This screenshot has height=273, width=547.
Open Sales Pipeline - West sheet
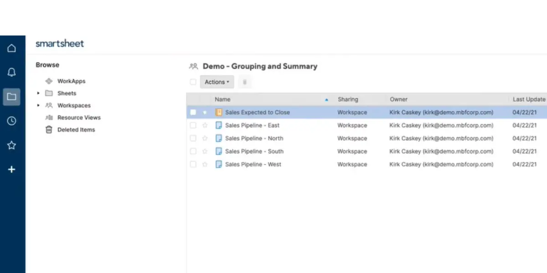253,164
